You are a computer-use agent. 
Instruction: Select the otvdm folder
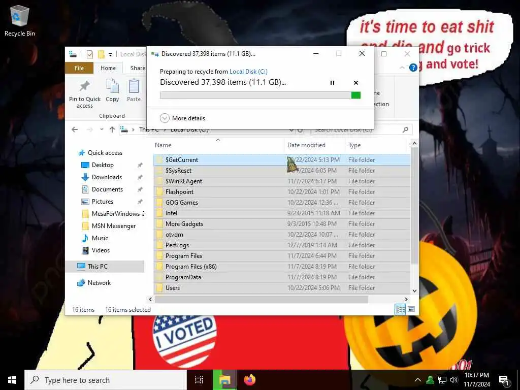click(x=282, y=235)
